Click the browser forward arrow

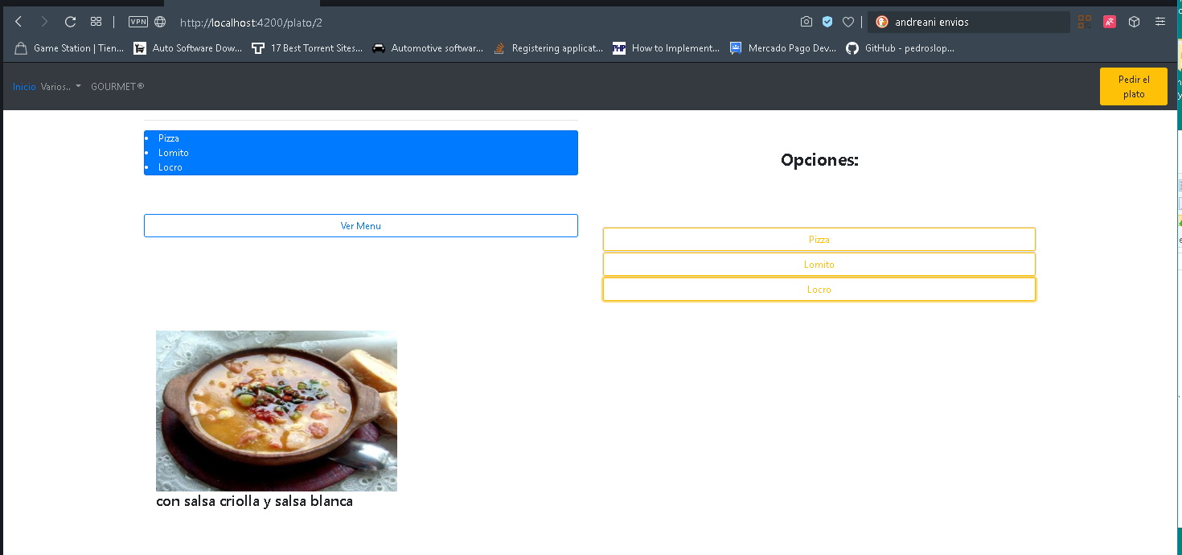[x=44, y=22]
